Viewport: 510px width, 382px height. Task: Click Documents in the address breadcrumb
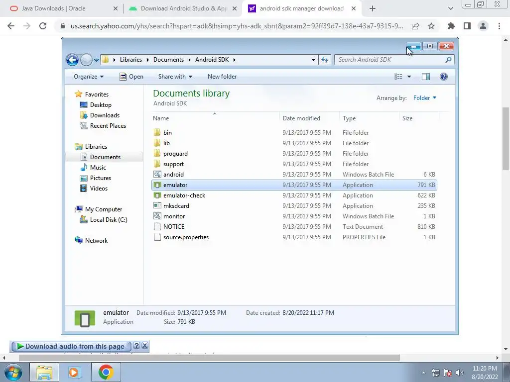(168, 60)
